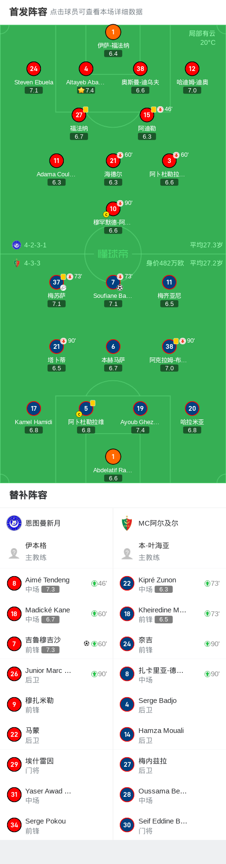226x864 pixels.
Task: Open blue number 7 Soufiane Ba player icon
Action: pyautogui.click(x=113, y=282)
